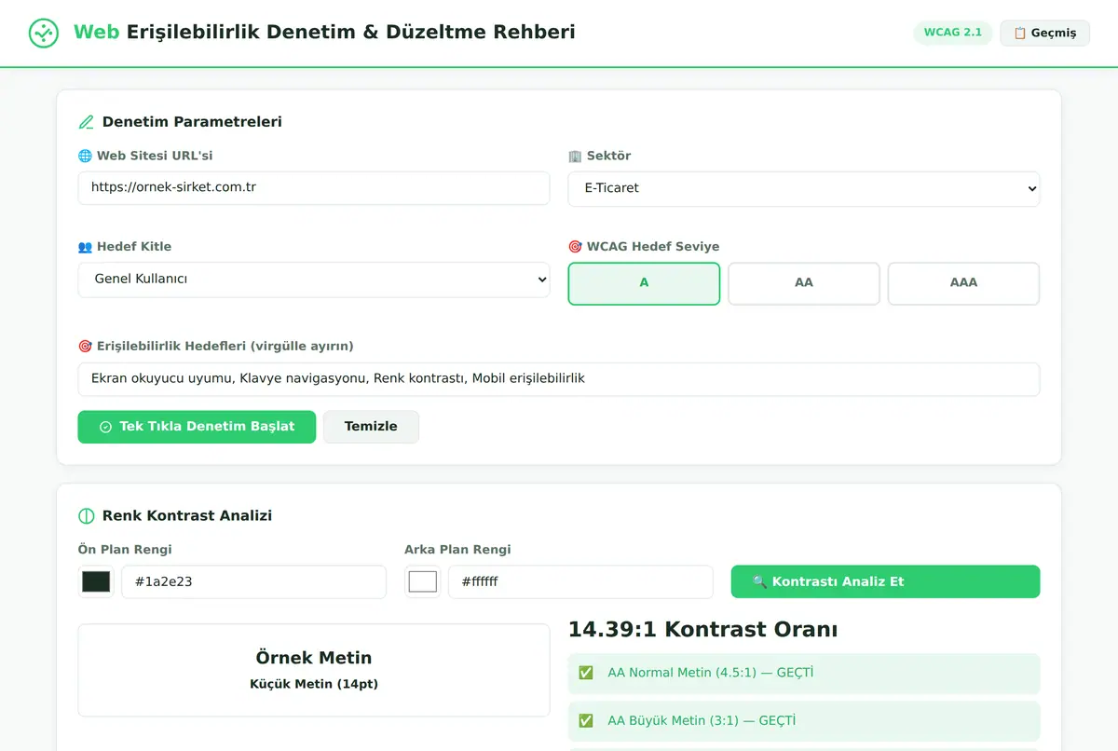1118x751 pixels.
Task: Start audit with Tek Tıkla Denetim Başlat
Action: tap(197, 427)
